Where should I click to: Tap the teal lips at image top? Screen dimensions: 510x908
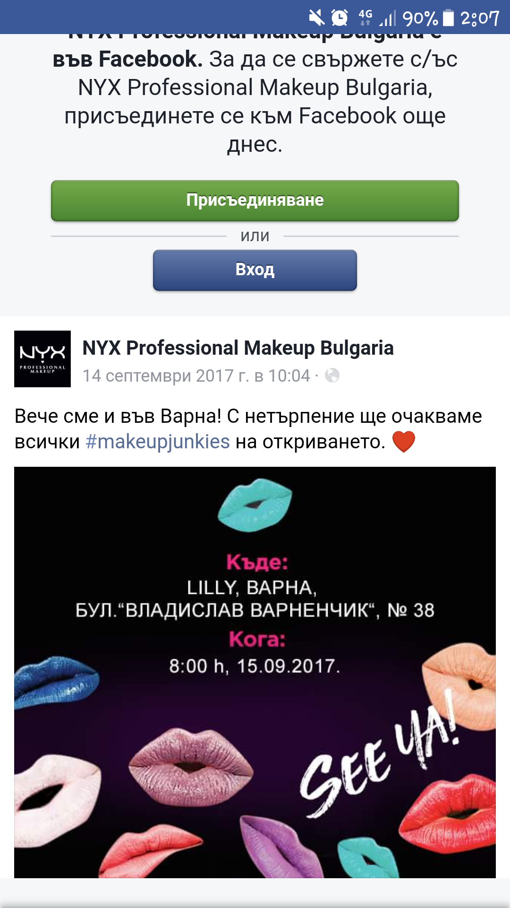[255, 505]
